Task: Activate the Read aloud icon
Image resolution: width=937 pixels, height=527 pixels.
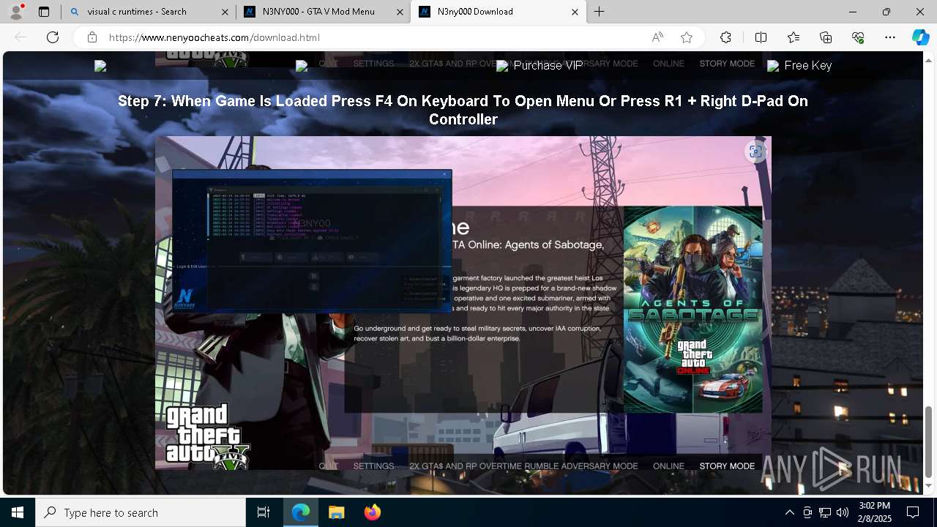Action: (657, 37)
